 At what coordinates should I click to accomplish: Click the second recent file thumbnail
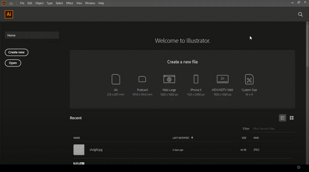tap(79, 163)
